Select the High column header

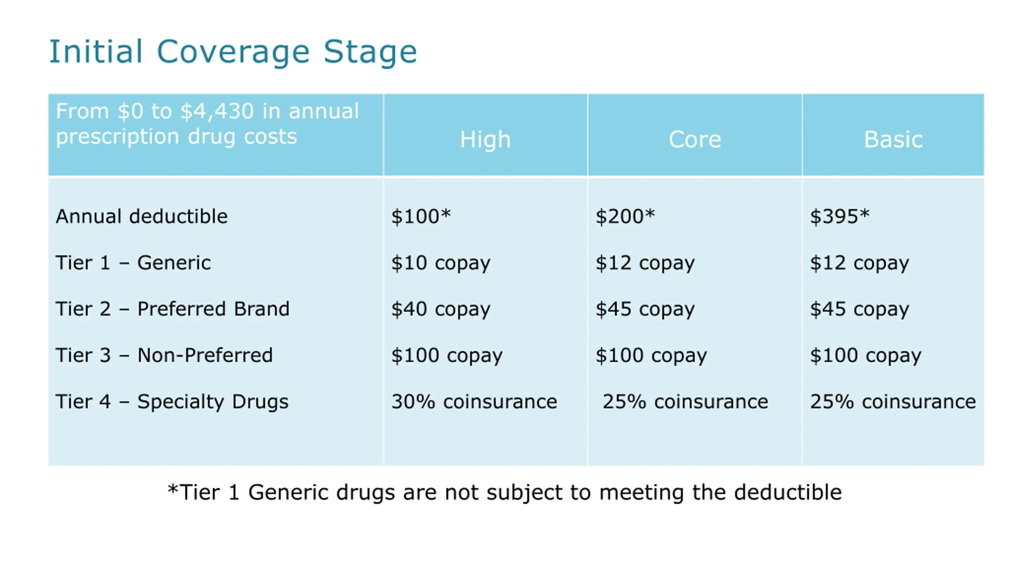point(485,139)
